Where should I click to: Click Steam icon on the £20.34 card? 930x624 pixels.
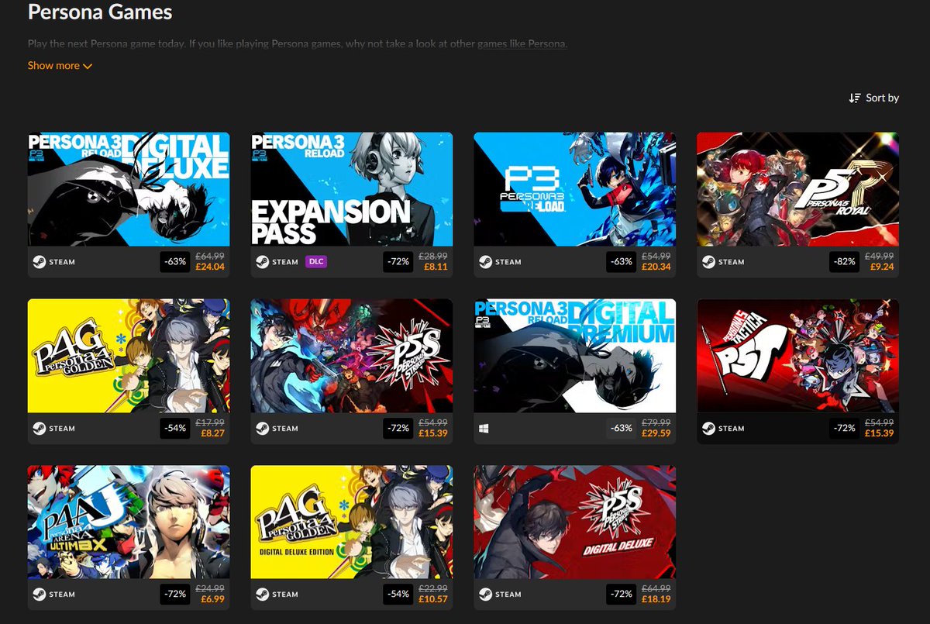point(485,262)
